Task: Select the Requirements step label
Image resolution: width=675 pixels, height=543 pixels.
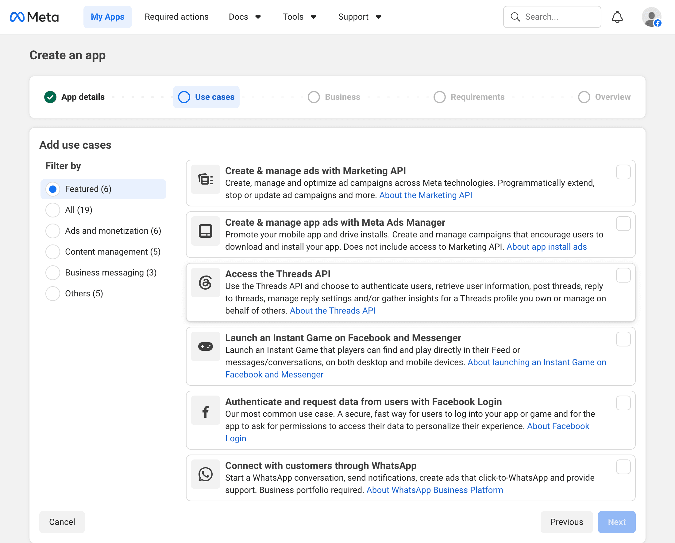Action: point(477,97)
